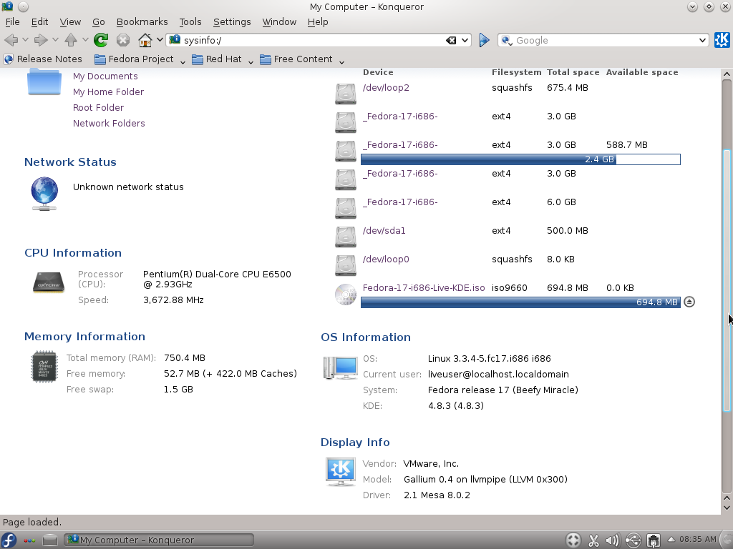Show hidden system tray icons arrow
The width and height of the screenshot is (733, 549).
click(671, 540)
